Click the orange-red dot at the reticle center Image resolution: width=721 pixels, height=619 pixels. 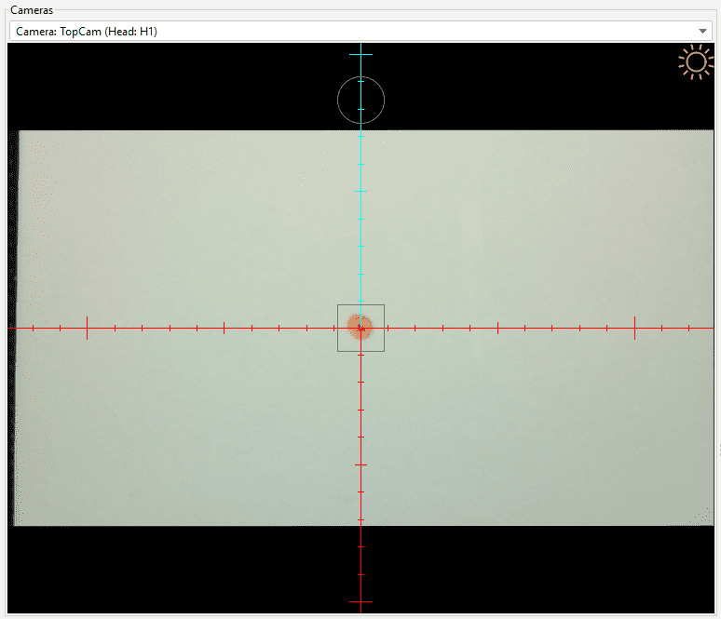click(x=360, y=326)
